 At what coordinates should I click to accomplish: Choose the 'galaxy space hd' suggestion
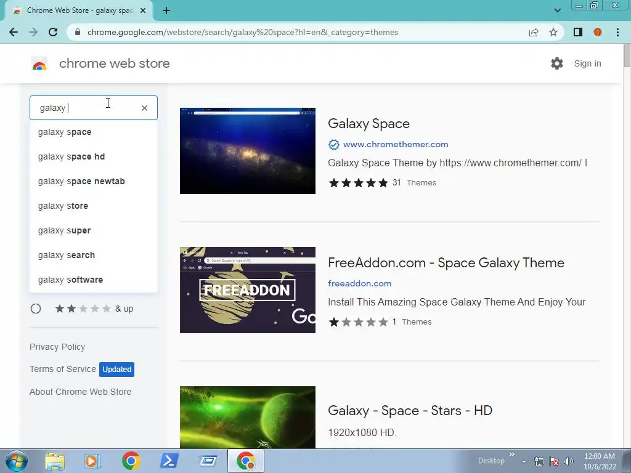pos(94,156)
